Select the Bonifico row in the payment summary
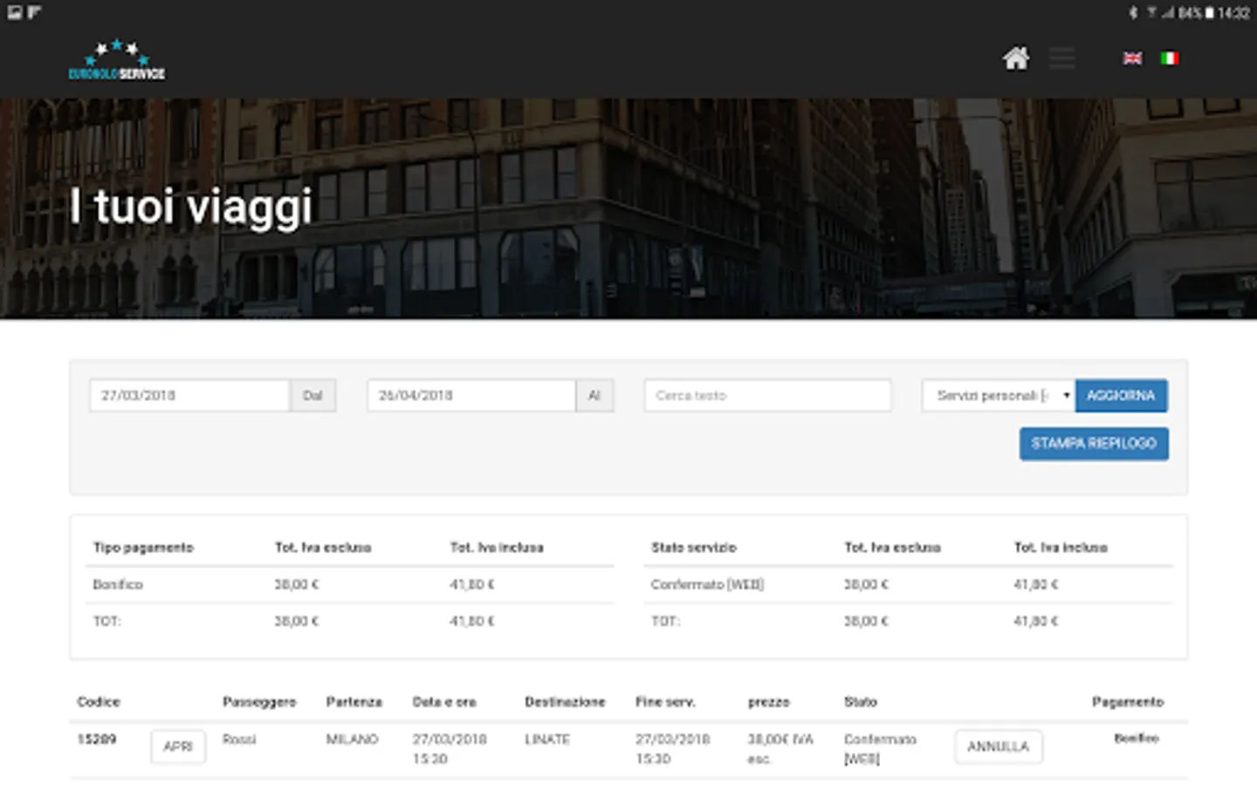This screenshot has width=1257, height=785. point(350,584)
